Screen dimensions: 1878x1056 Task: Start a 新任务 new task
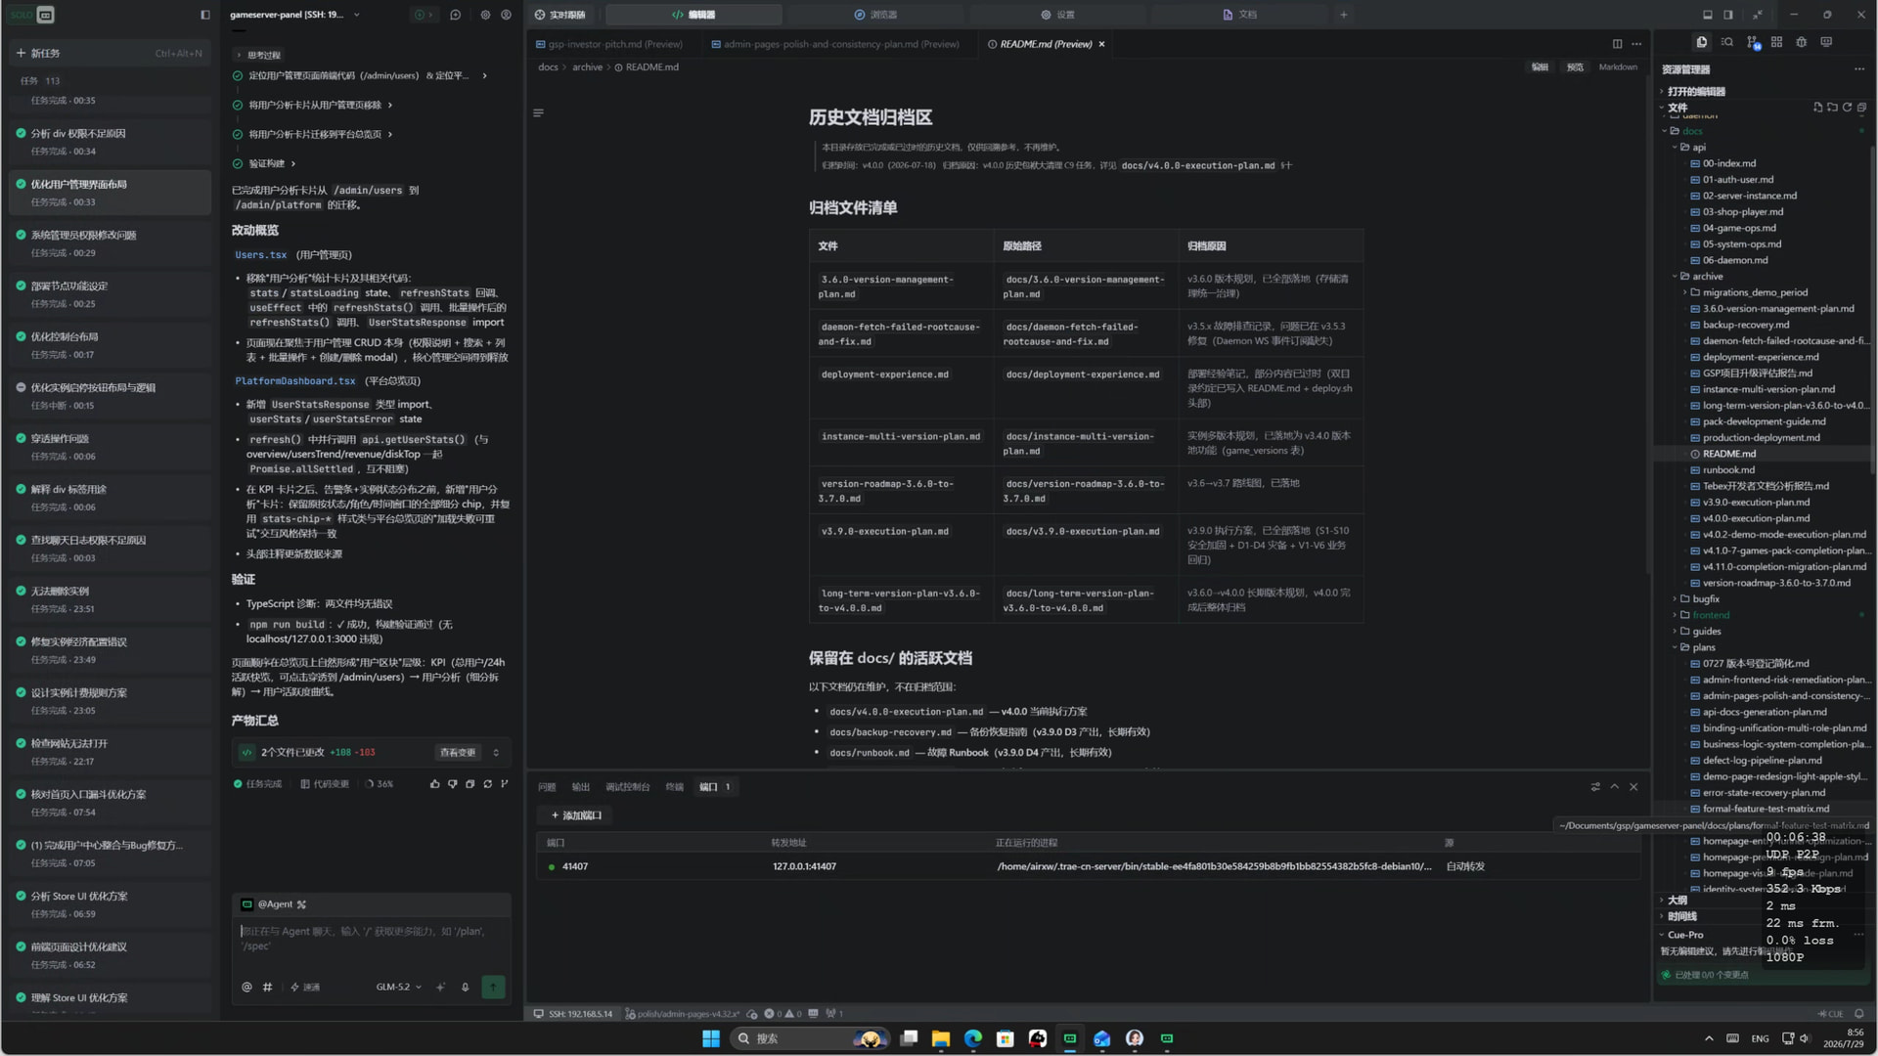[110, 53]
